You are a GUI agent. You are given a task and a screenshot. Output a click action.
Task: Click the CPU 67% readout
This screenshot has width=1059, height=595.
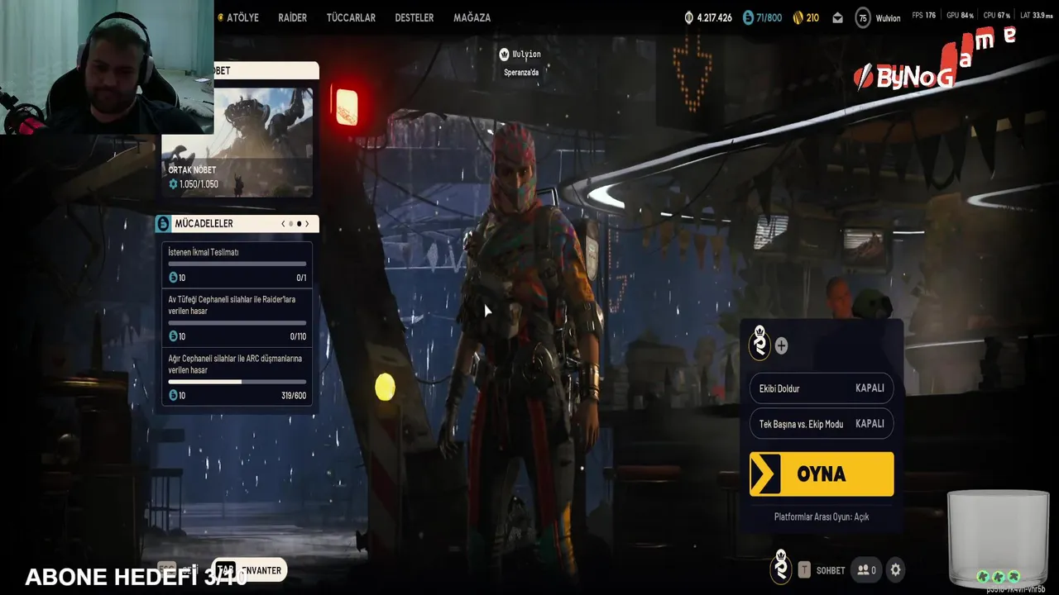997,16
